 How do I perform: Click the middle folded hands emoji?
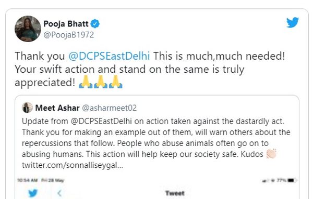pyautogui.click(x=101, y=82)
